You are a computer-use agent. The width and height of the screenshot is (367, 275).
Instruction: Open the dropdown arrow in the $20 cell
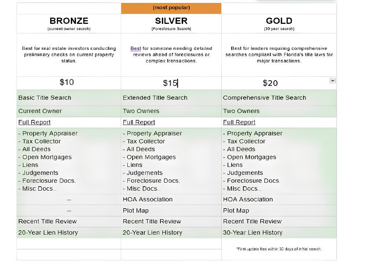pos(333,81)
